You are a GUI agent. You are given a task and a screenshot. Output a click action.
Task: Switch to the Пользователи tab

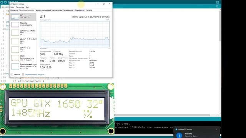pyautogui.click(x=68, y=10)
